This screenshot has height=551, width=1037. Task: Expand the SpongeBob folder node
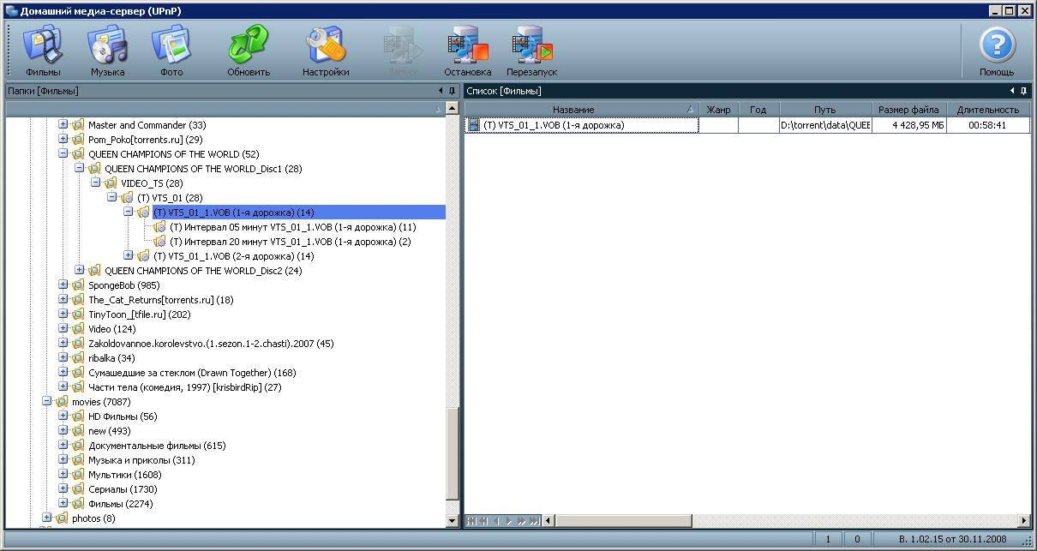tap(63, 285)
